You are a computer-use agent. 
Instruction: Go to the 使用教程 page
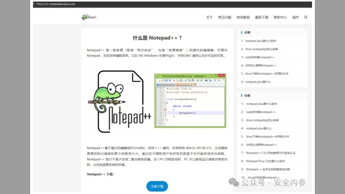(x=243, y=17)
